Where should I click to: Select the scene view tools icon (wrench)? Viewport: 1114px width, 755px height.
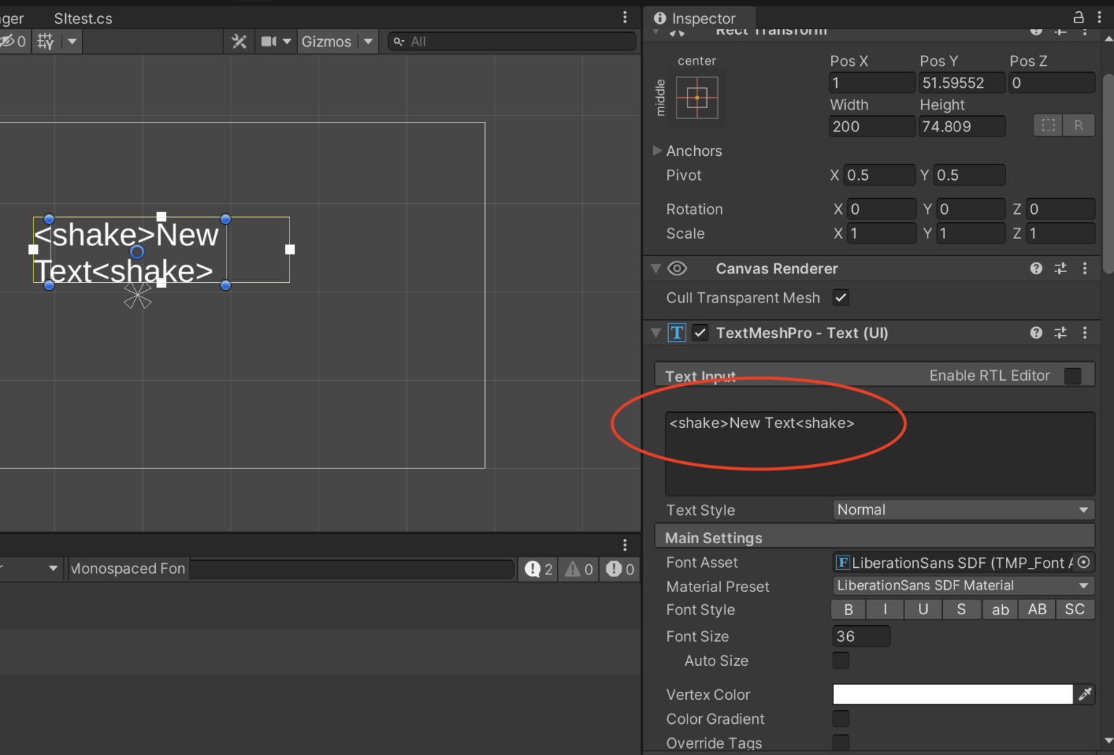(x=239, y=41)
